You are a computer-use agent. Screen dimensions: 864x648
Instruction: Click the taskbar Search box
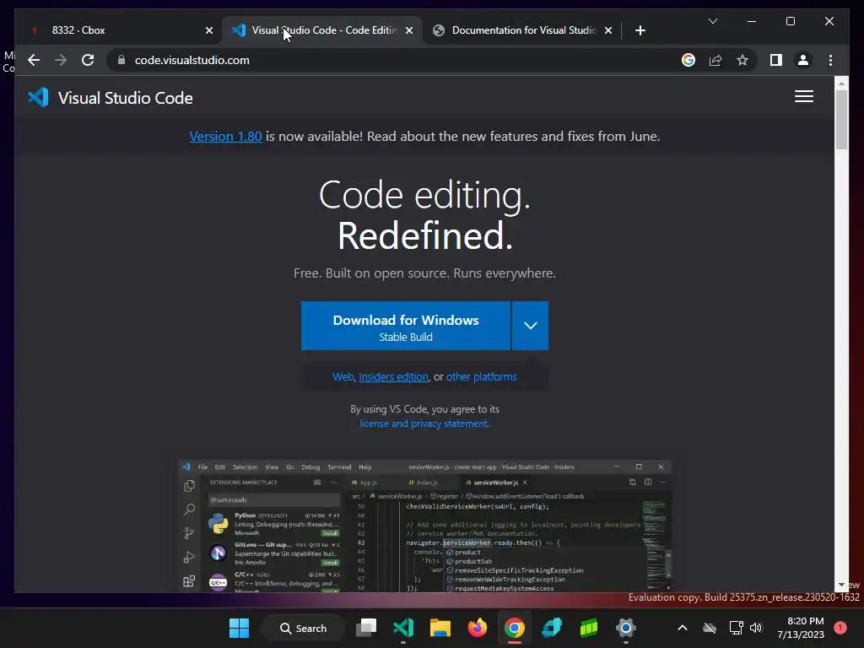click(x=303, y=628)
